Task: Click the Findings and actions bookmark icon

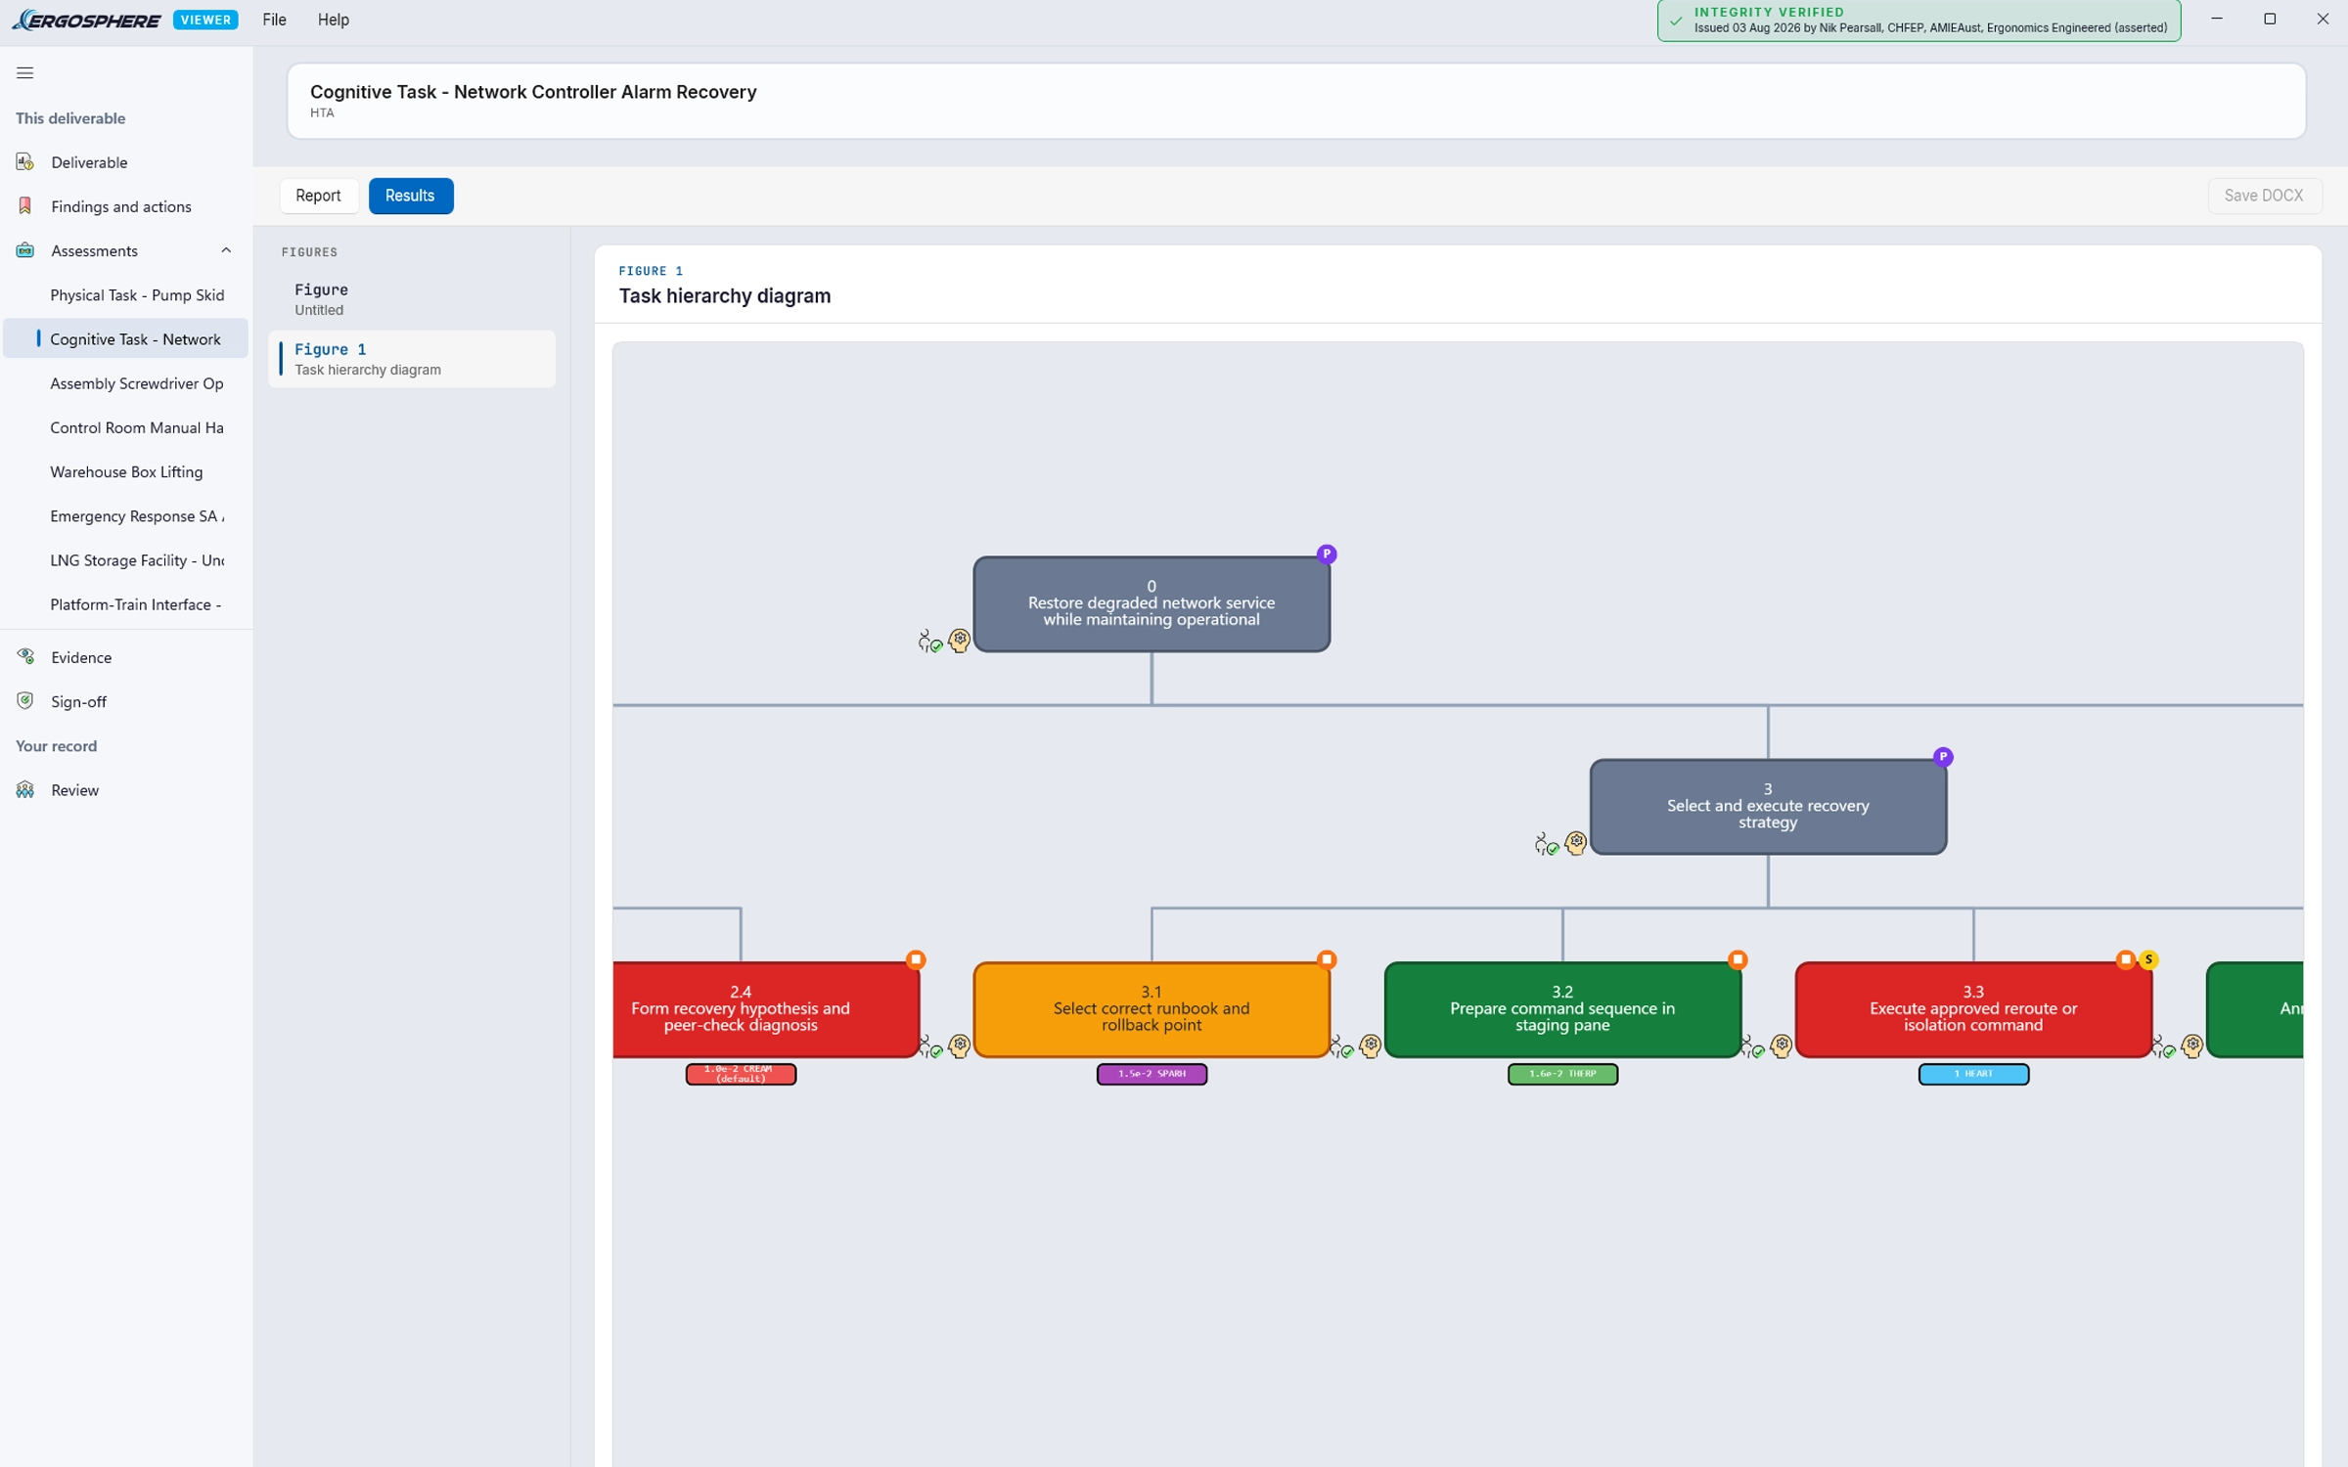Action: [x=25, y=206]
